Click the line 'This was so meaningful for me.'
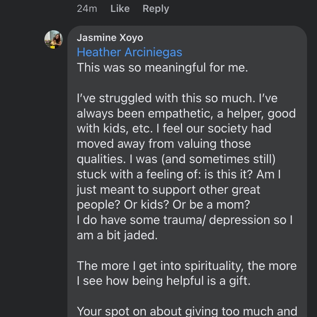The width and height of the screenshot is (317, 317). point(162,67)
